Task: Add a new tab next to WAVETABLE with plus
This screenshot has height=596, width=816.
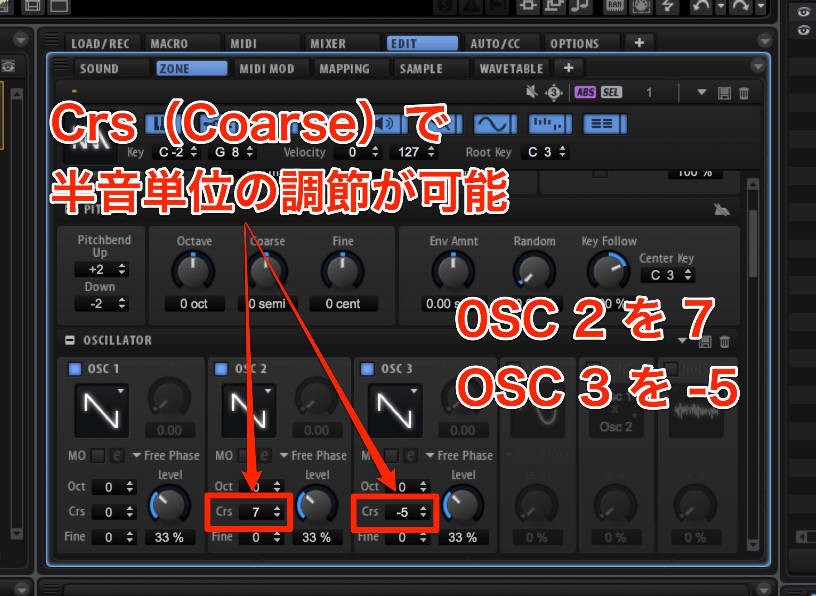Action: pos(568,68)
